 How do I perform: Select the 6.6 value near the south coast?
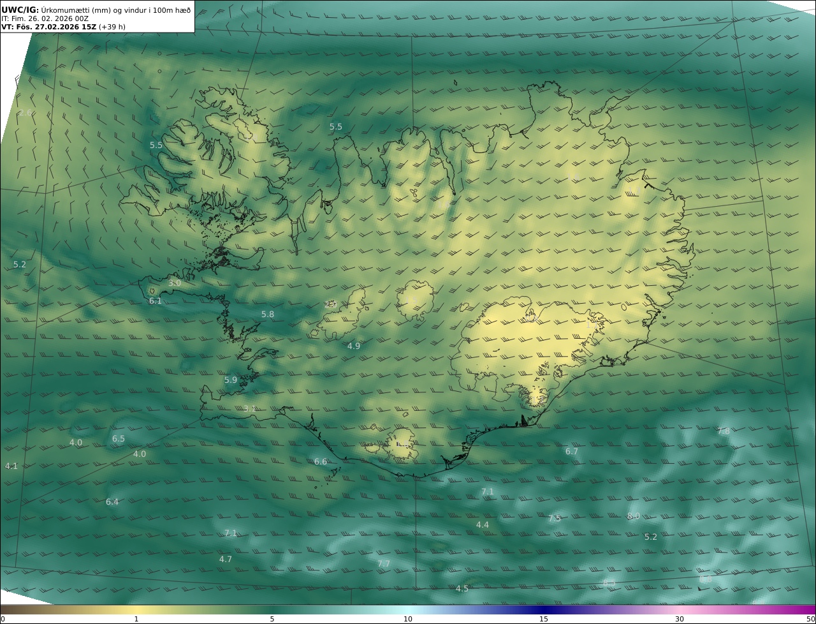point(321,461)
